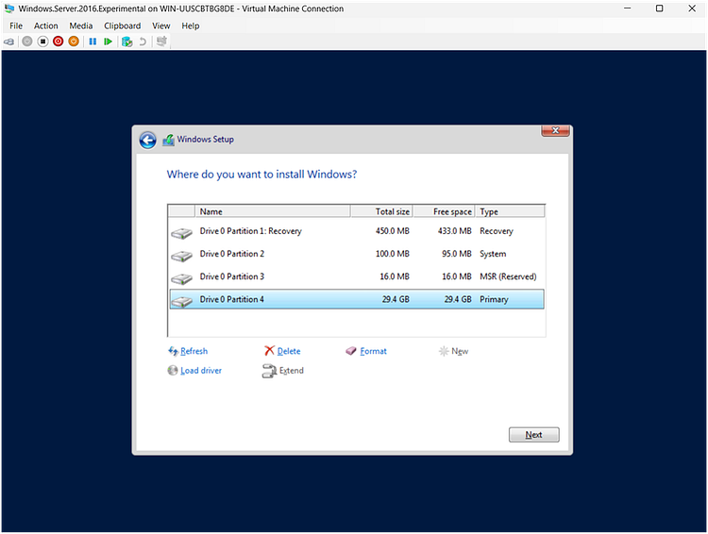Viewport: 708px width, 534px height.
Task: Click the drive icon for Partition 1 Recovery
Action: point(182,233)
